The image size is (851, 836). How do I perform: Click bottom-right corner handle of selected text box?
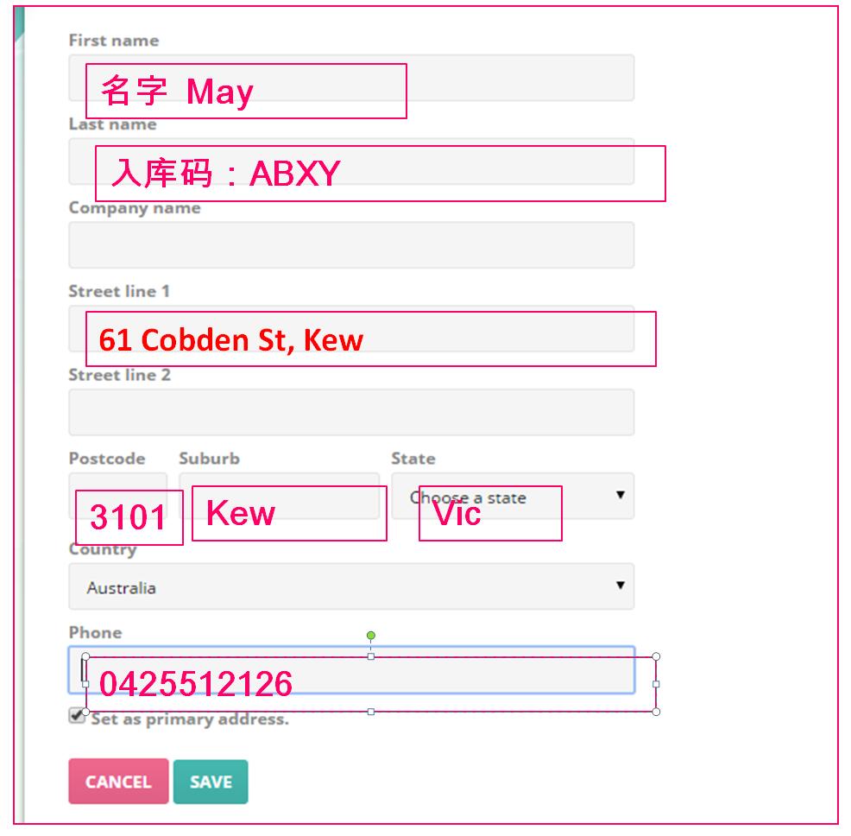pos(656,712)
